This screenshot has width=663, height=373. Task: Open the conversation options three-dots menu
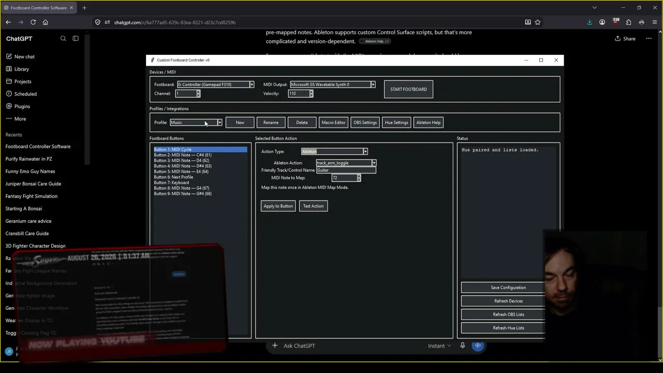pyautogui.click(x=648, y=38)
